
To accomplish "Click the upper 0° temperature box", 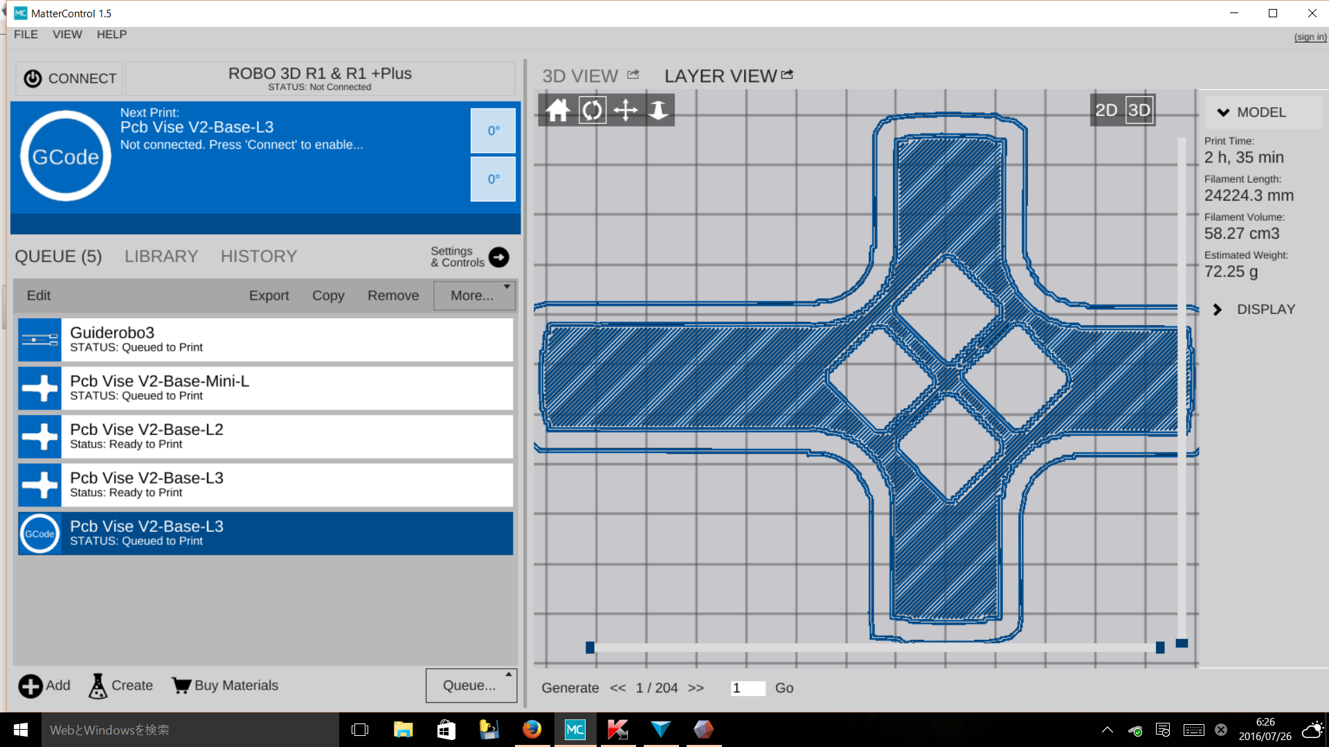I will [493, 131].
